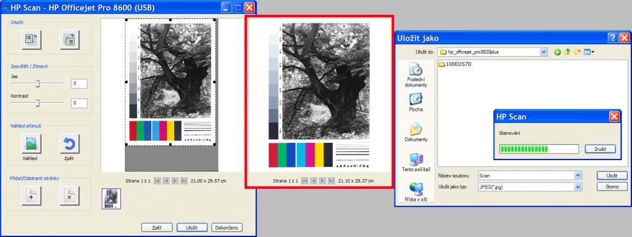Click the Storno button
The width and height of the screenshot is (632, 237).
[x=612, y=187]
